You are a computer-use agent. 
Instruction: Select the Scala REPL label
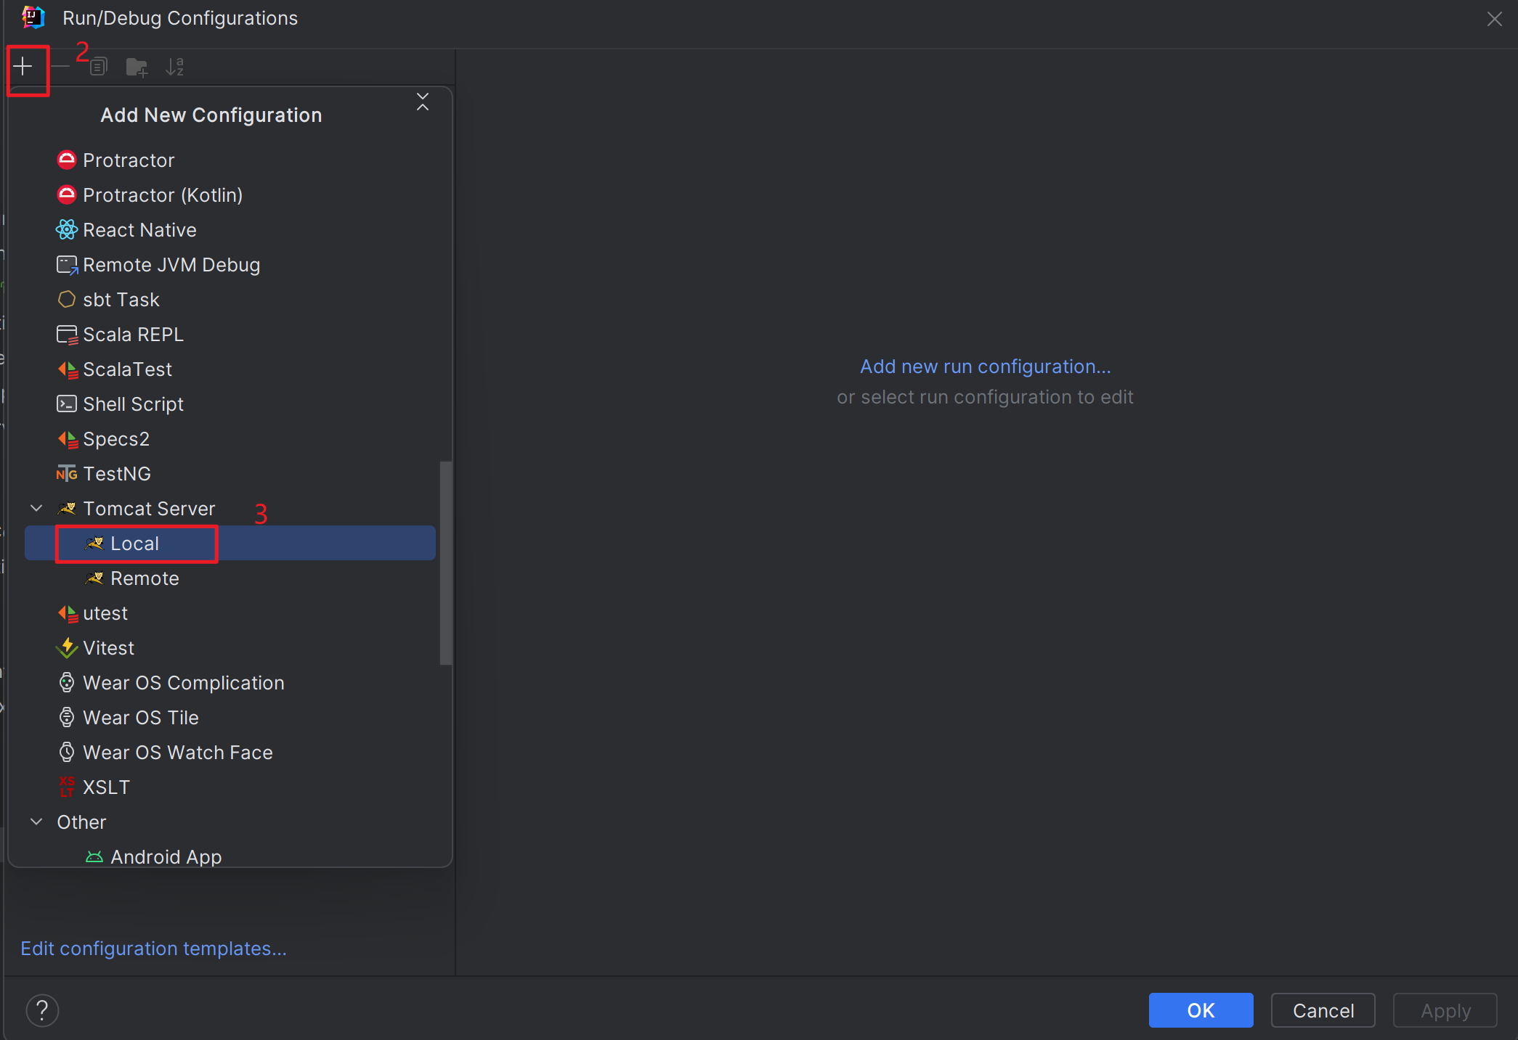(133, 335)
